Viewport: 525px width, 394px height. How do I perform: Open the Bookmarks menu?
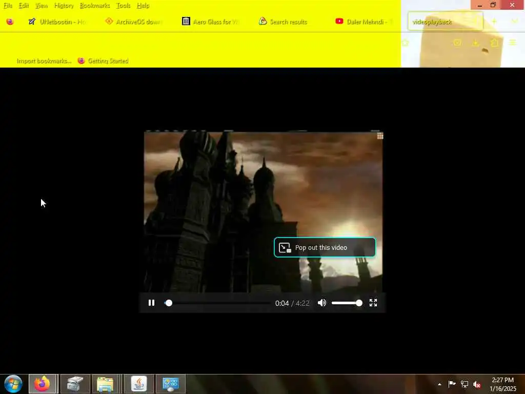pyautogui.click(x=95, y=6)
